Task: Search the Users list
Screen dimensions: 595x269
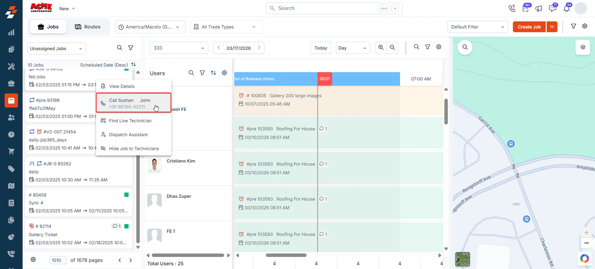Action: pyautogui.click(x=191, y=73)
